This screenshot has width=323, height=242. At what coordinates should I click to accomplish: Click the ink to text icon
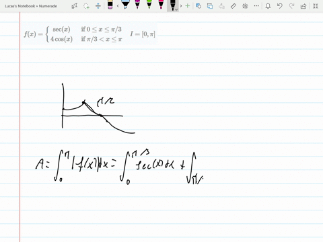210,6
